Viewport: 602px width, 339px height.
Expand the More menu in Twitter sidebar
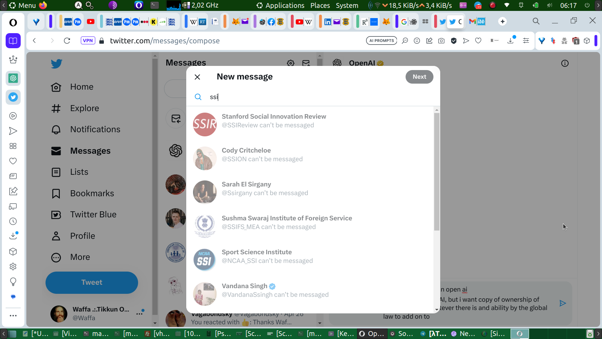pyautogui.click(x=71, y=257)
